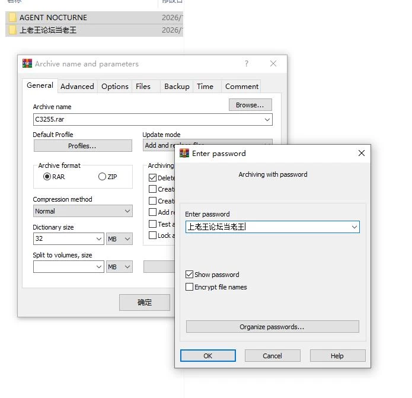
Task: Enable Encrypt file names
Action: (x=189, y=287)
